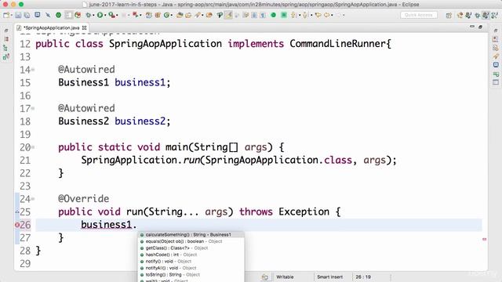Click the second icon in left side trim

(6, 39)
